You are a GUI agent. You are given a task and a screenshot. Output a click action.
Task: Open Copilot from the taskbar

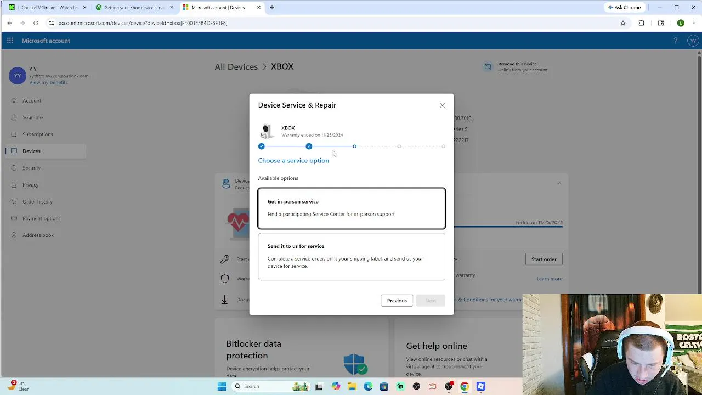pyautogui.click(x=336, y=386)
